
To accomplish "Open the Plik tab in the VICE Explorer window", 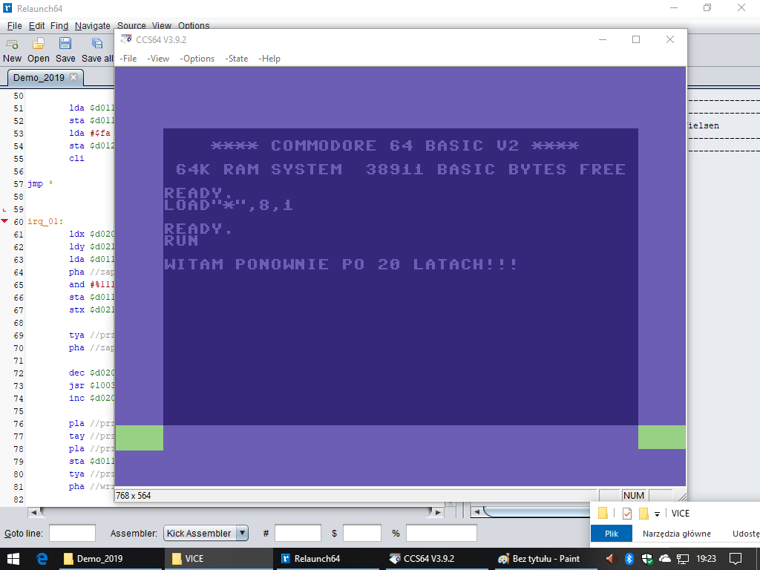I will (x=612, y=534).
